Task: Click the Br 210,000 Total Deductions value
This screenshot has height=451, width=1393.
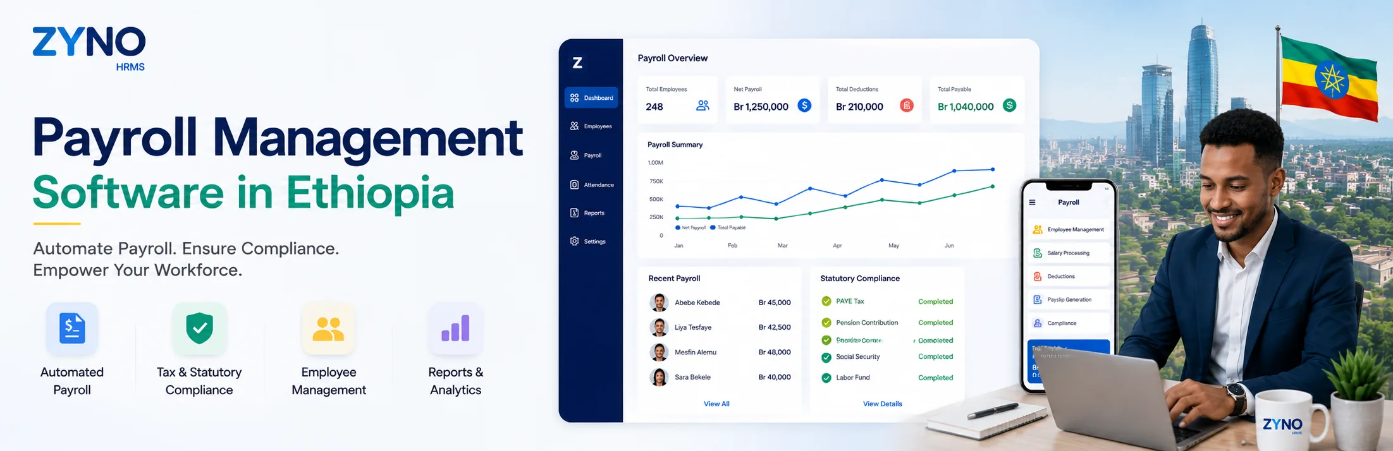Action: pyautogui.click(x=859, y=107)
